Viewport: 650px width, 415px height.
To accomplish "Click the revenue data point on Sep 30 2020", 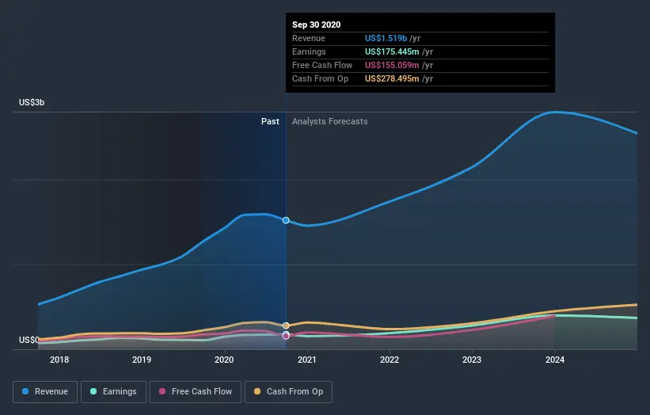I will (x=286, y=220).
